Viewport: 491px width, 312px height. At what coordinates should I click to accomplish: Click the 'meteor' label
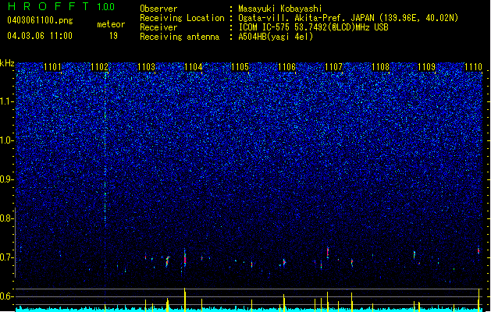111,24
